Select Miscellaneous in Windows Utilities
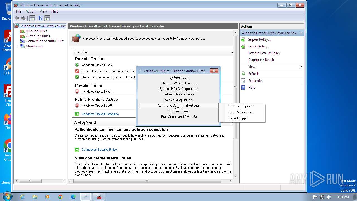357x201 pixels. [x=179, y=111]
